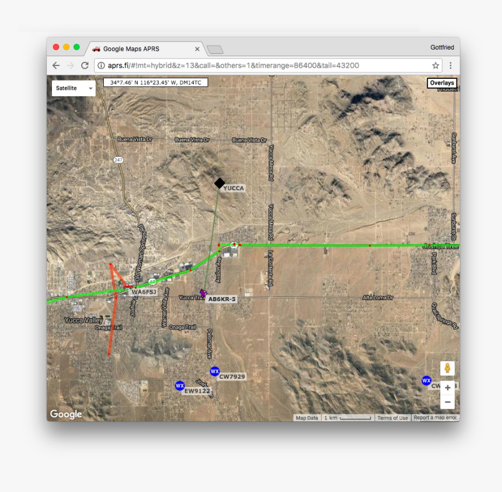The height and width of the screenshot is (492, 502).
Task: Click the Warren Vista Ave road label
Action: pyautogui.click(x=165, y=308)
